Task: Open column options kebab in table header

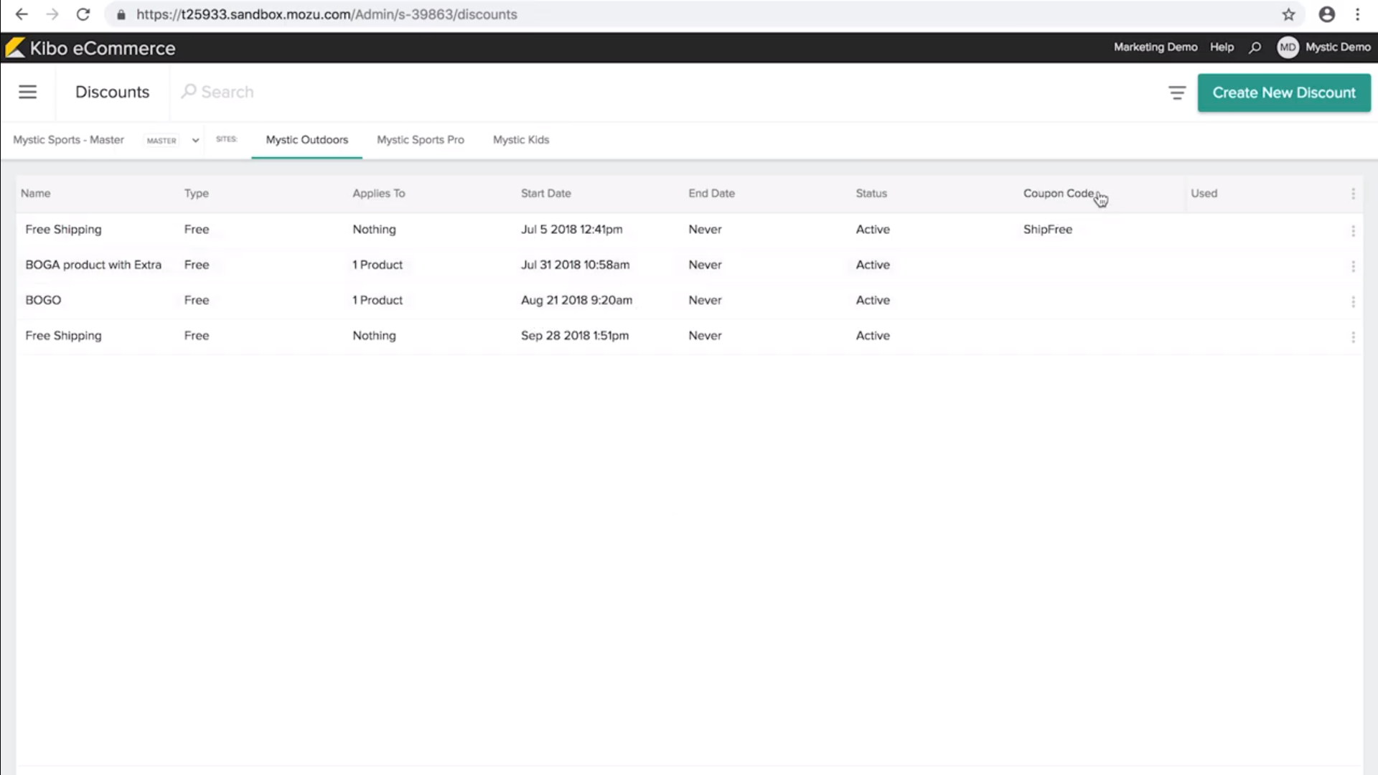Action: click(1353, 194)
